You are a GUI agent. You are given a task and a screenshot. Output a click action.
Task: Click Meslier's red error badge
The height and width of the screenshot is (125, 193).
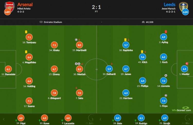(x=187, y=64)
